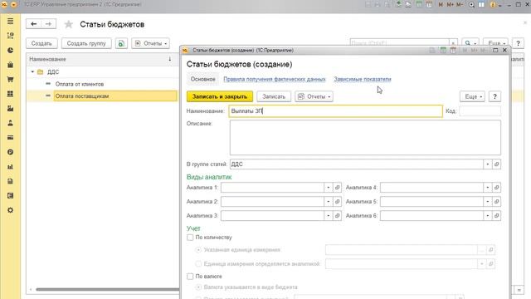Open the linked item for В группе статей
Viewport: 531px width, 299px height.
[x=496, y=164]
